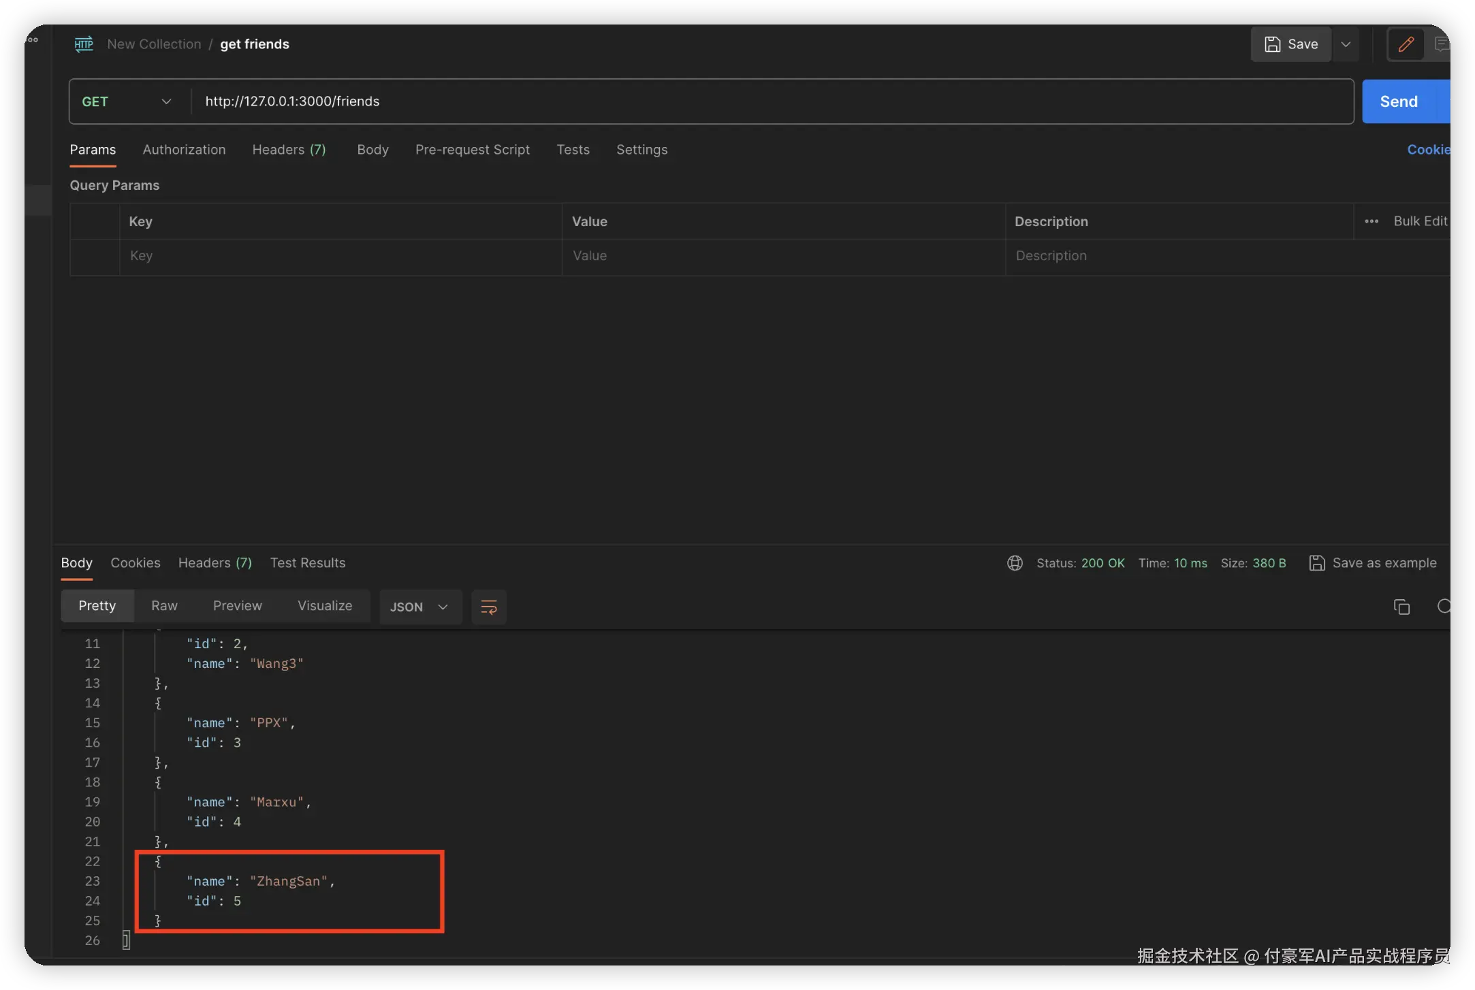This screenshot has height=990, width=1475.
Task: Open the response Cookies tab
Action: click(136, 563)
